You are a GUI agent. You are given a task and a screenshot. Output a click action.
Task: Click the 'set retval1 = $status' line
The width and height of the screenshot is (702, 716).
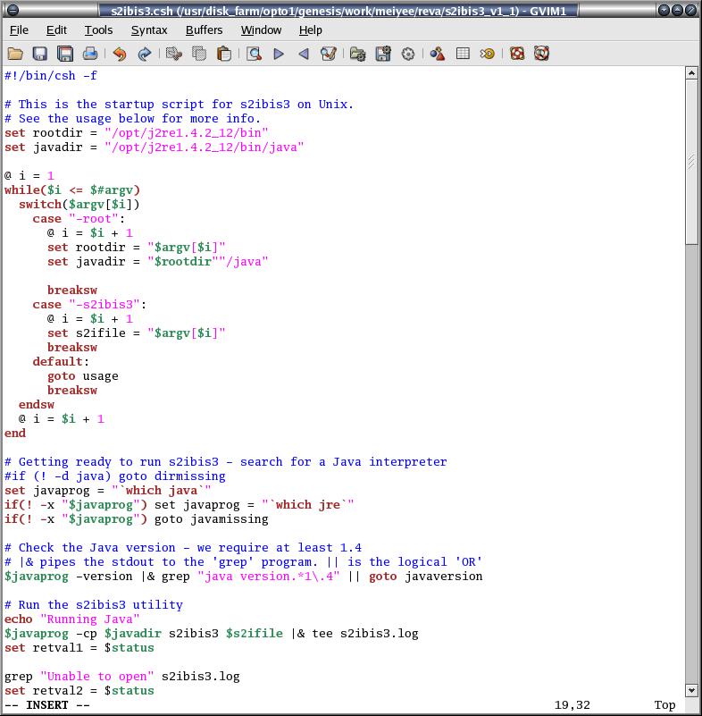click(x=79, y=647)
